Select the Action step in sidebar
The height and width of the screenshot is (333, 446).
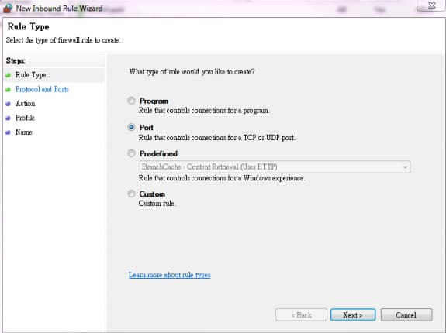click(x=26, y=103)
